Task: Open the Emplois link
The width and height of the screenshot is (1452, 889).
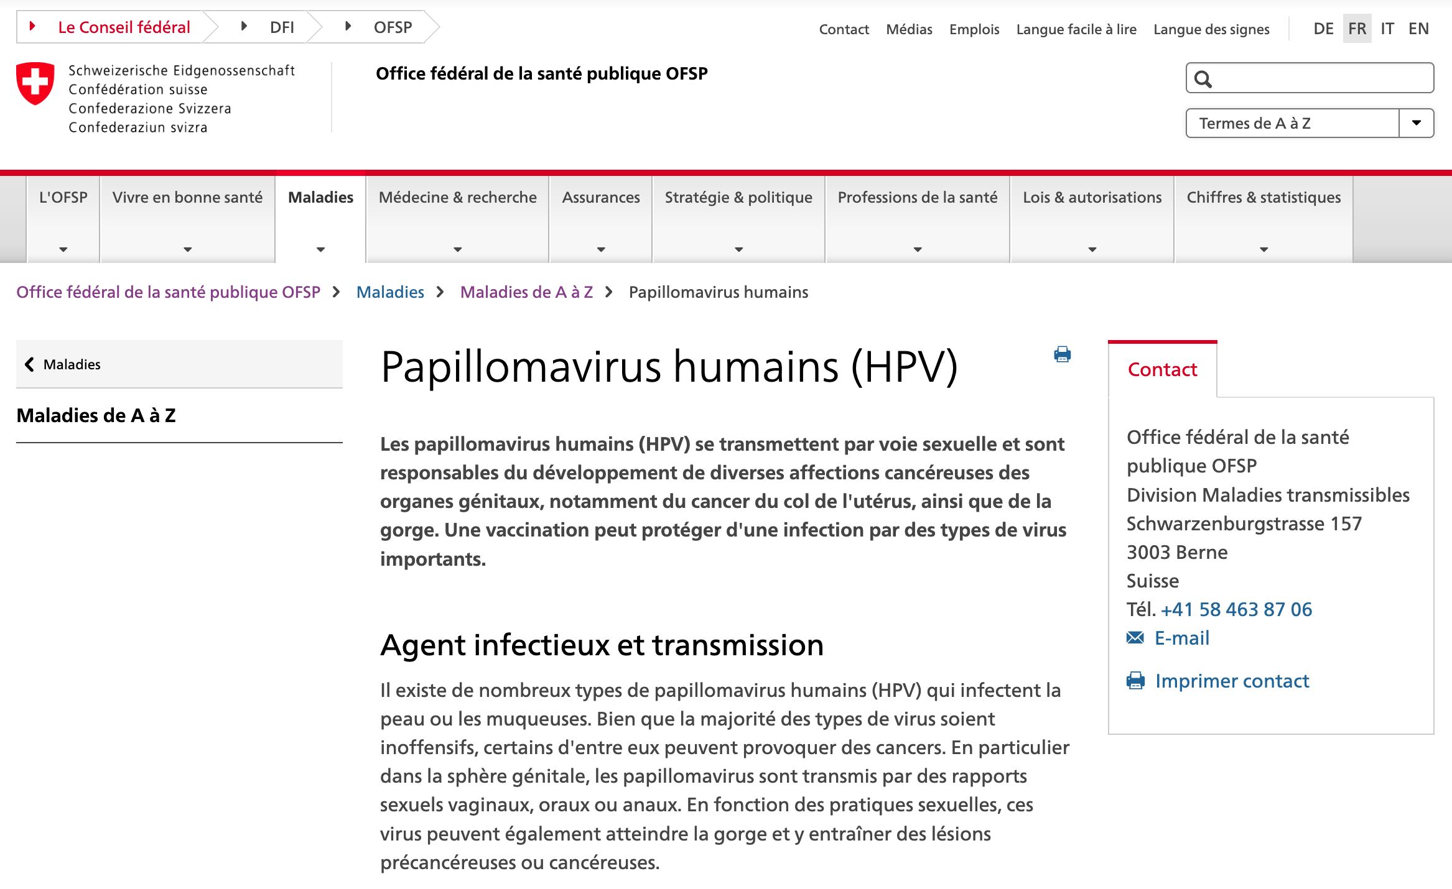Action: tap(974, 29)
